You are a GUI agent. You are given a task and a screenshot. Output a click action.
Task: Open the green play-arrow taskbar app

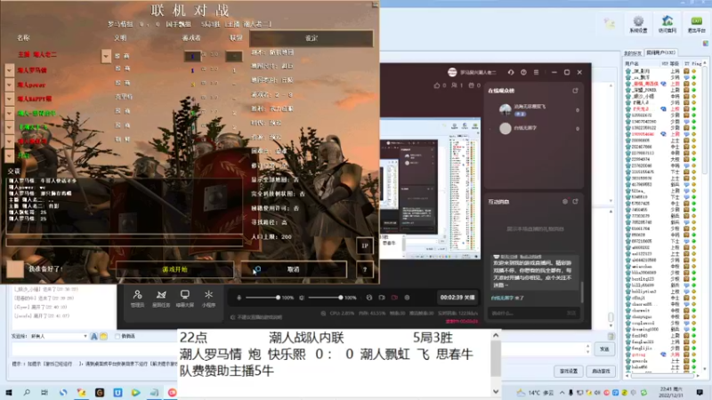click(x=136, y=392)
